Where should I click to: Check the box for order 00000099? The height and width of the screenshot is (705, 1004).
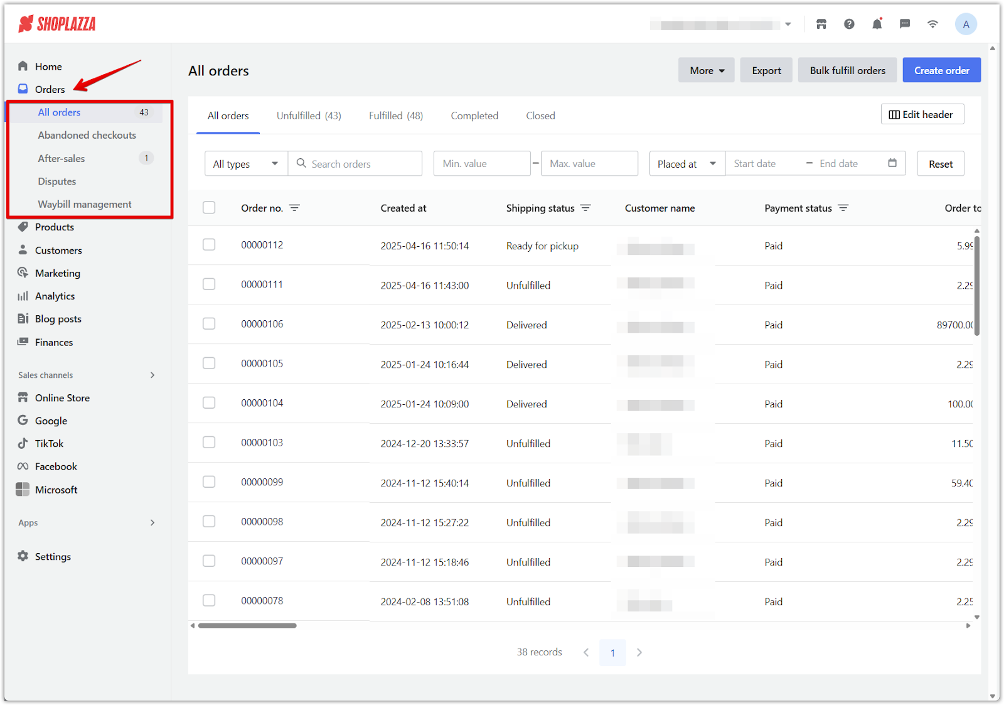tap(209, 482)
